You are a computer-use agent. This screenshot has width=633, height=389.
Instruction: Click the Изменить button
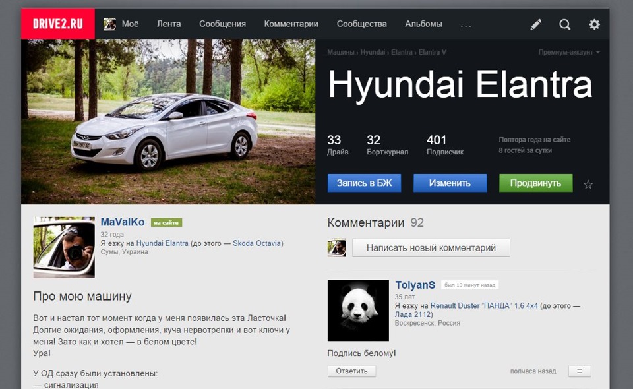coord(450,183)
